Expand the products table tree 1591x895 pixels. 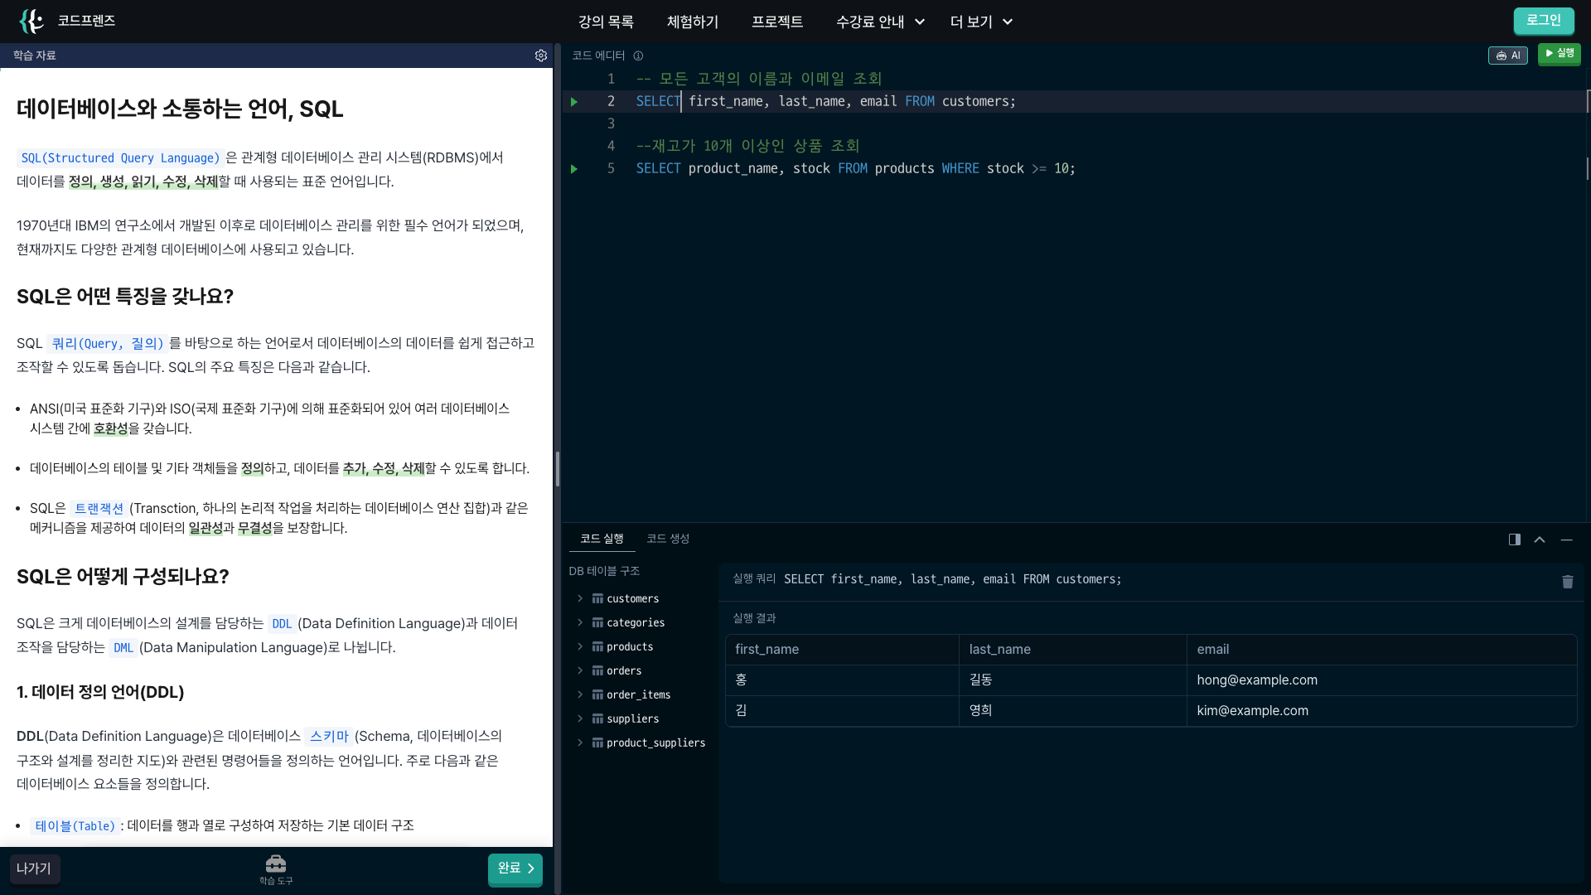click(x=580, y=646)
